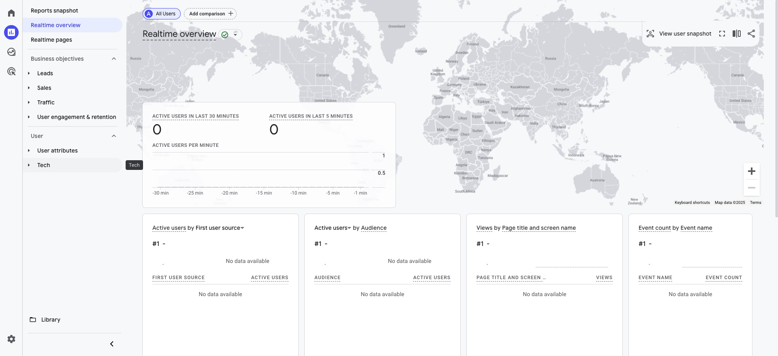Open the Leads report group

[x=45, y=73]
